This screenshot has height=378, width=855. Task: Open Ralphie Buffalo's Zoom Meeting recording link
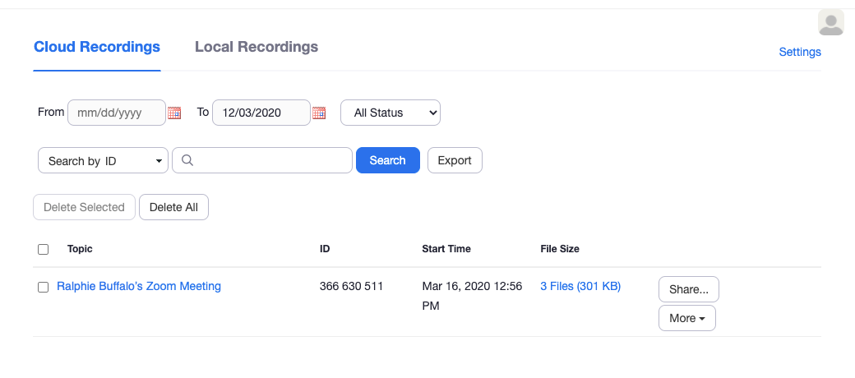[x=139, y=286]
